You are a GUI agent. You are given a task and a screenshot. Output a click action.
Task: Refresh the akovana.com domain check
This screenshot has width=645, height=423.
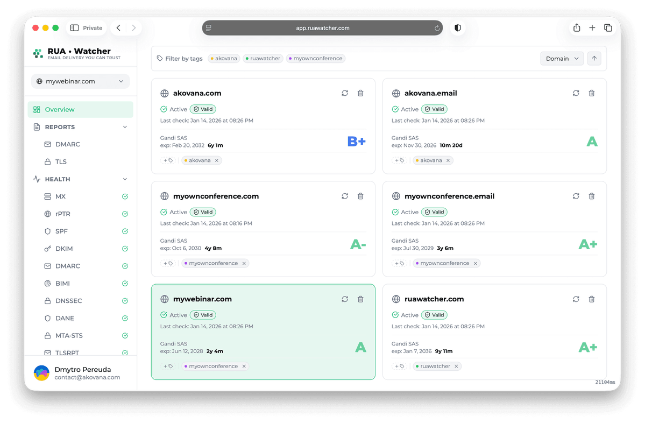click(x=345, y=93)
